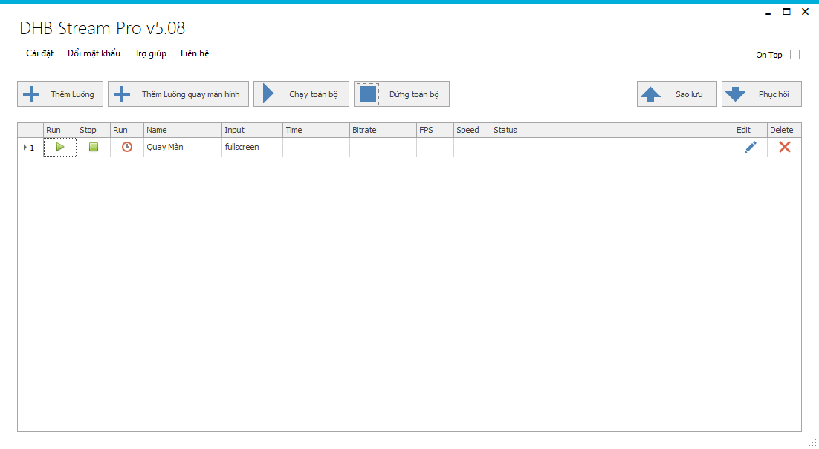Expand row 1 indicator arrow
This screenshot has width=819, height=449.
coord(25,148)
